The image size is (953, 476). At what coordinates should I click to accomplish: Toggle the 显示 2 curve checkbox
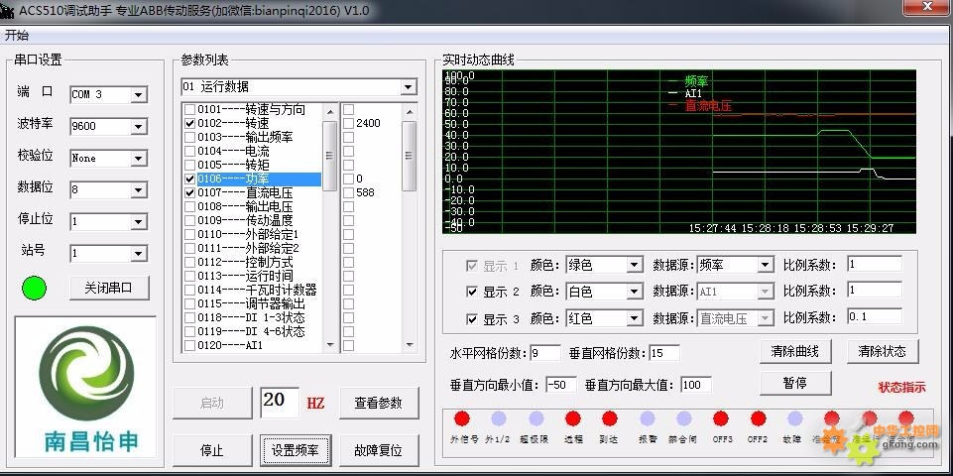coord(472,292)
